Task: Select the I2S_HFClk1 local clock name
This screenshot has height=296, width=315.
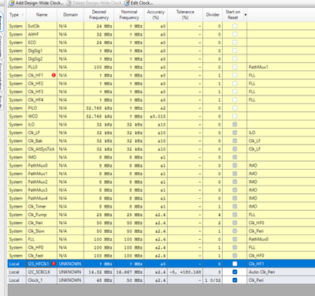Action: [x=39, y=264]
